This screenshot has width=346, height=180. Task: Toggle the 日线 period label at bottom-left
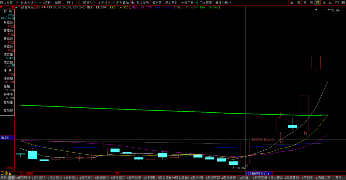pos(4,173)
